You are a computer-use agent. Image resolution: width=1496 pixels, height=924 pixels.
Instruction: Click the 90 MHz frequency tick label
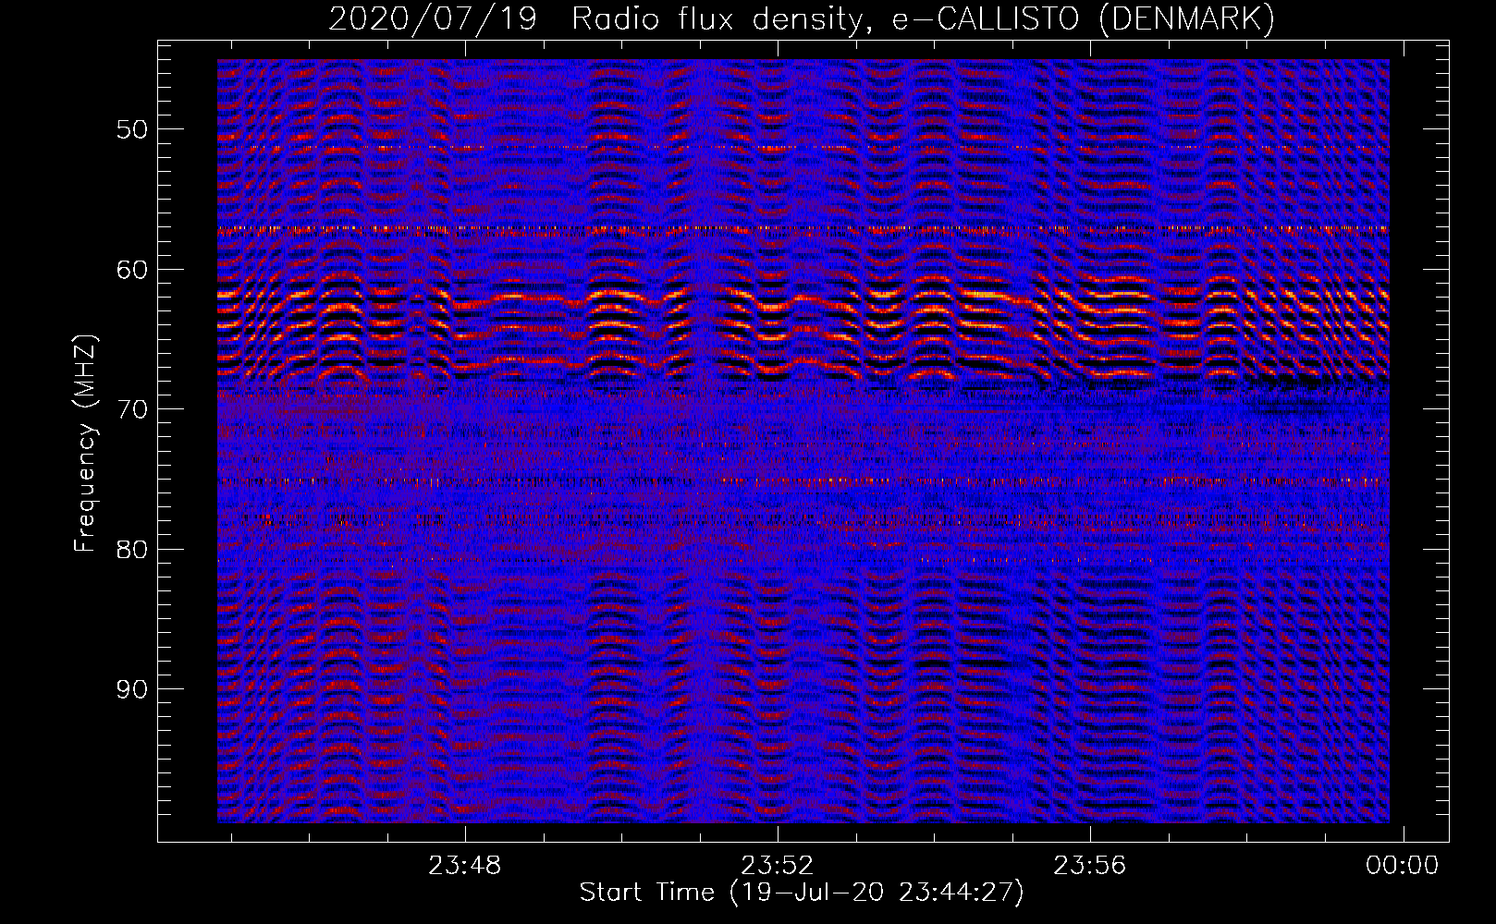tap(132, 689)
